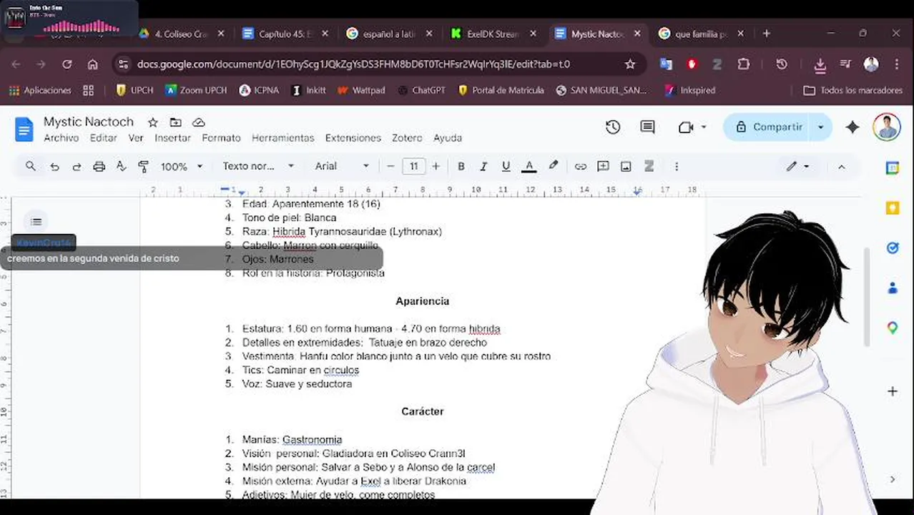
Task: Open the Texto normal style dropdown
Action: point(257,166)
